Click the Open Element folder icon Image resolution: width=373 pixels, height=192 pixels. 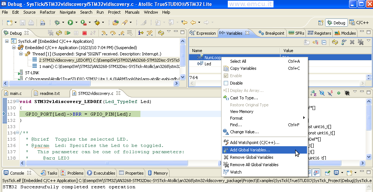point(116,23)
